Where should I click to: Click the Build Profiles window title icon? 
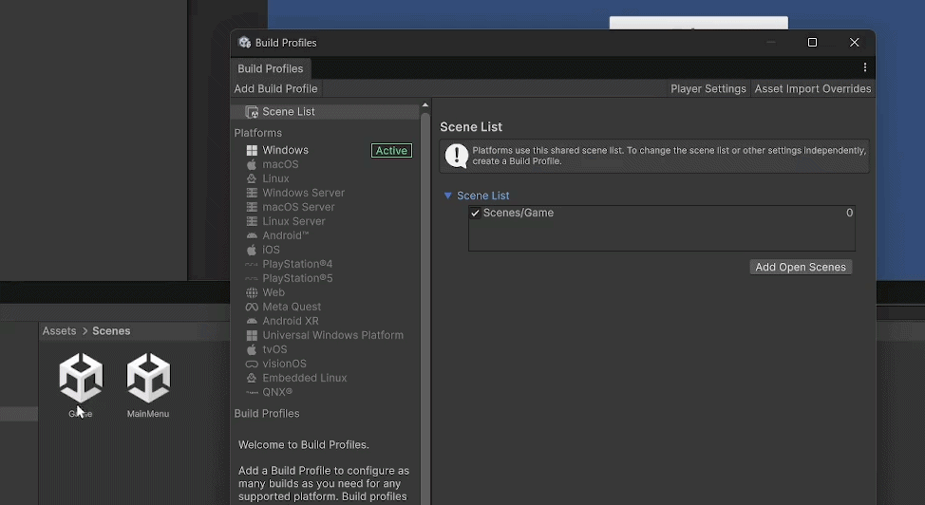pyautogui.click(x=244, y=43)
